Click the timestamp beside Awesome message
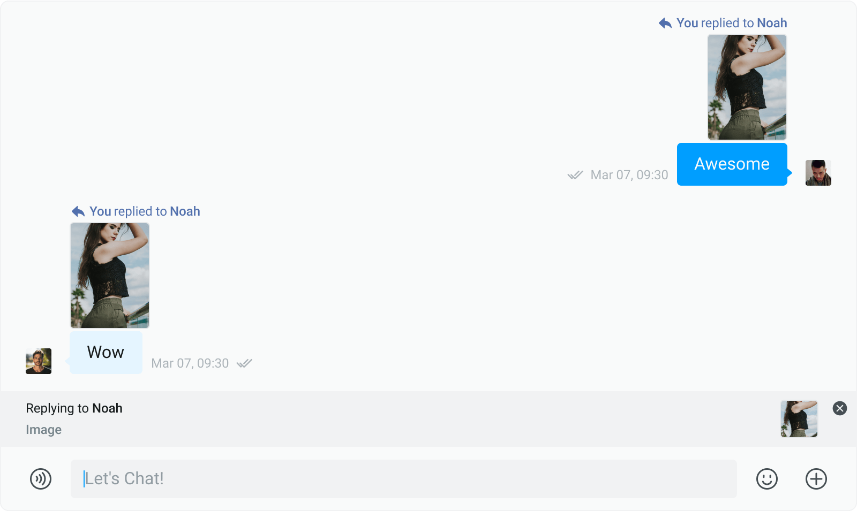 tap(629, 175)
